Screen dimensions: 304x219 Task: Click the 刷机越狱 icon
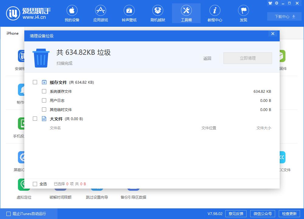(158, 13)
